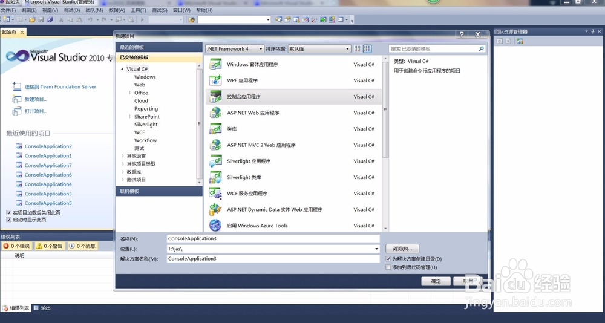Toggle the 0 个警告 filter button
This screenshot has height=323, width=605.
(x=50, y=246)
